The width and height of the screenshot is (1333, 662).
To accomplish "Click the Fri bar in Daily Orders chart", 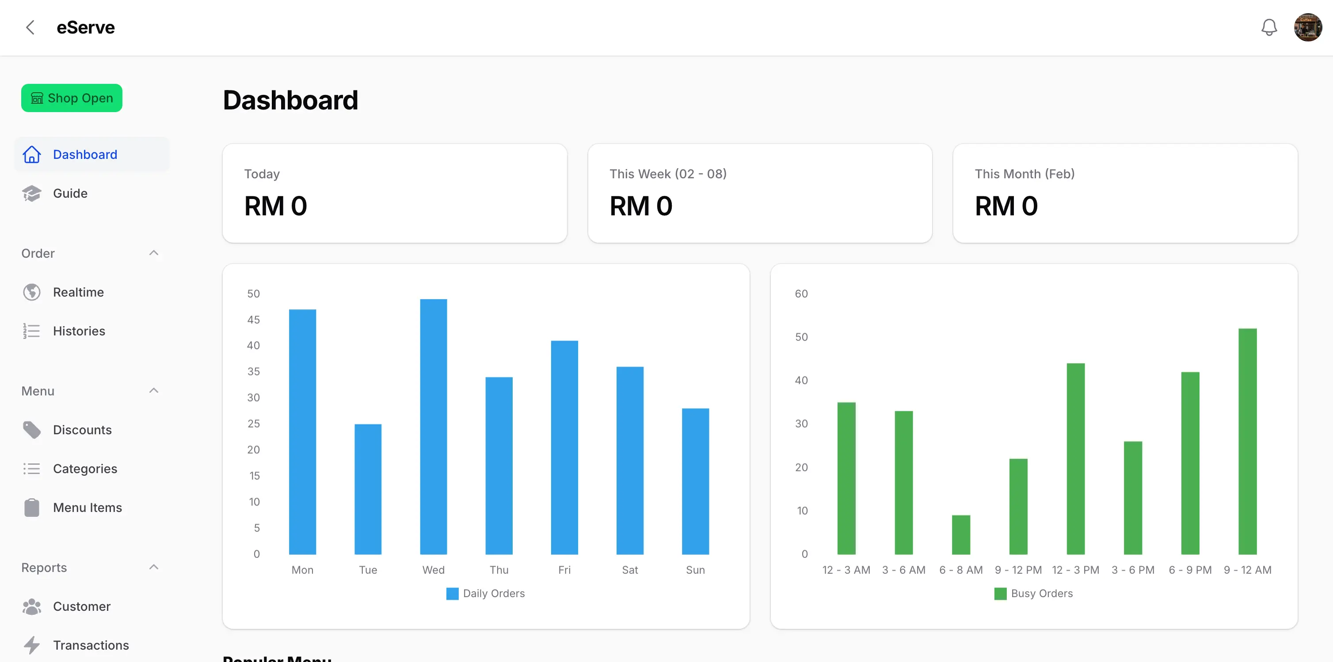I will click(564, 448).
